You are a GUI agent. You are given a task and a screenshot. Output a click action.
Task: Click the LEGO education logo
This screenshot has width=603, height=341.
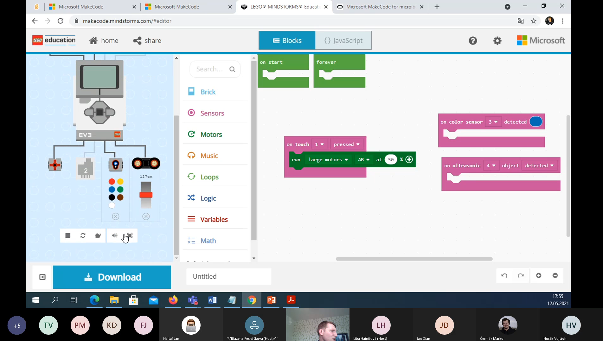(x=54, y=40)
